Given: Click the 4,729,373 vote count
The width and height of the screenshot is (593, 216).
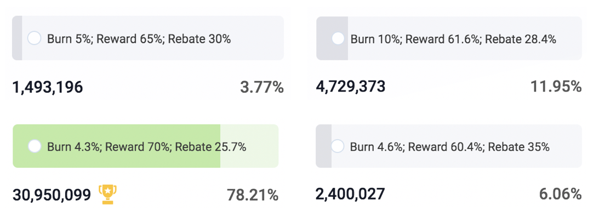Looking at the screenshot, I should (351, 87).
